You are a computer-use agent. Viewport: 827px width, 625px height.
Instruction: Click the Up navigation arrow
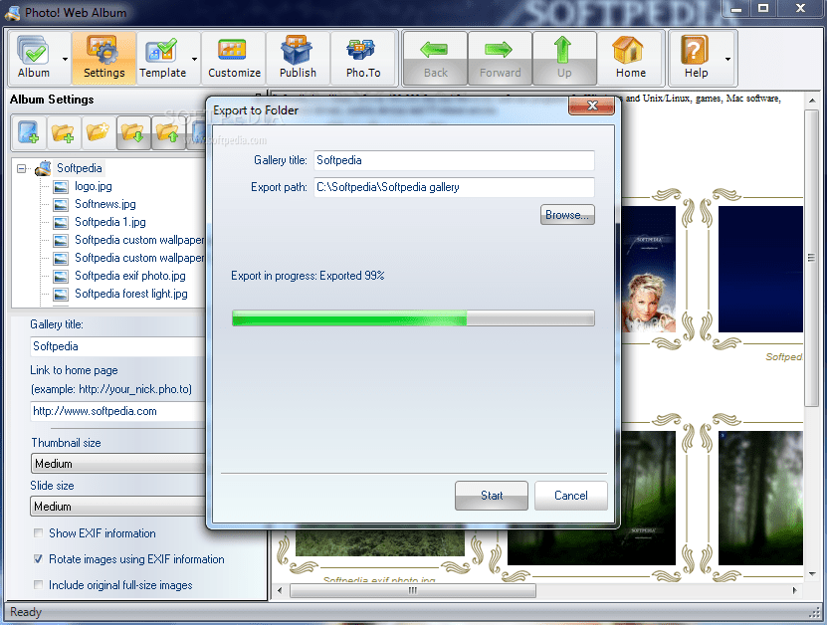click(564, 58)
